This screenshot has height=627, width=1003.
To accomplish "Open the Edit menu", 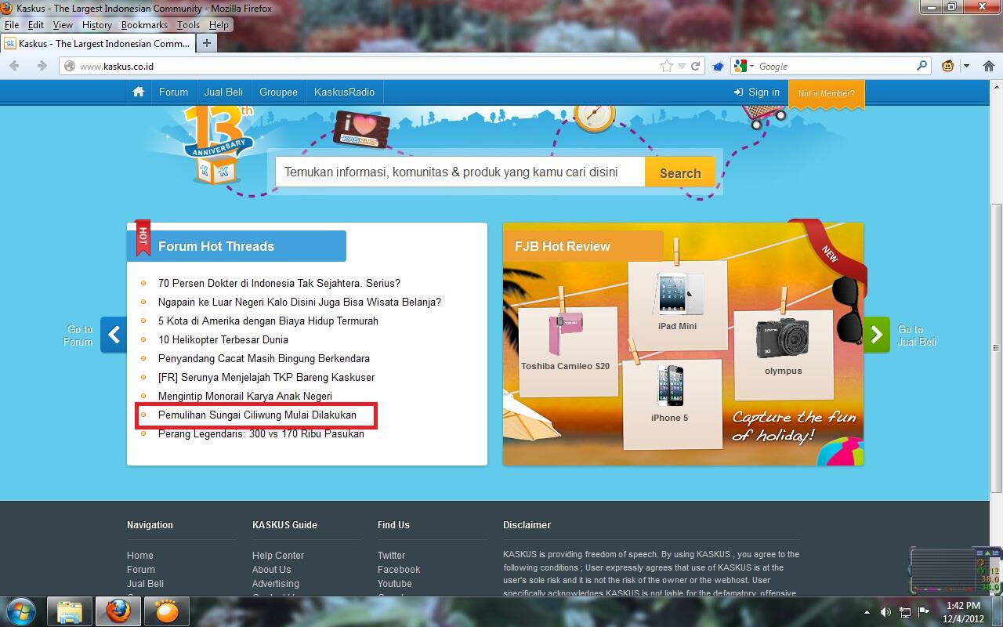I will (36, 25).
